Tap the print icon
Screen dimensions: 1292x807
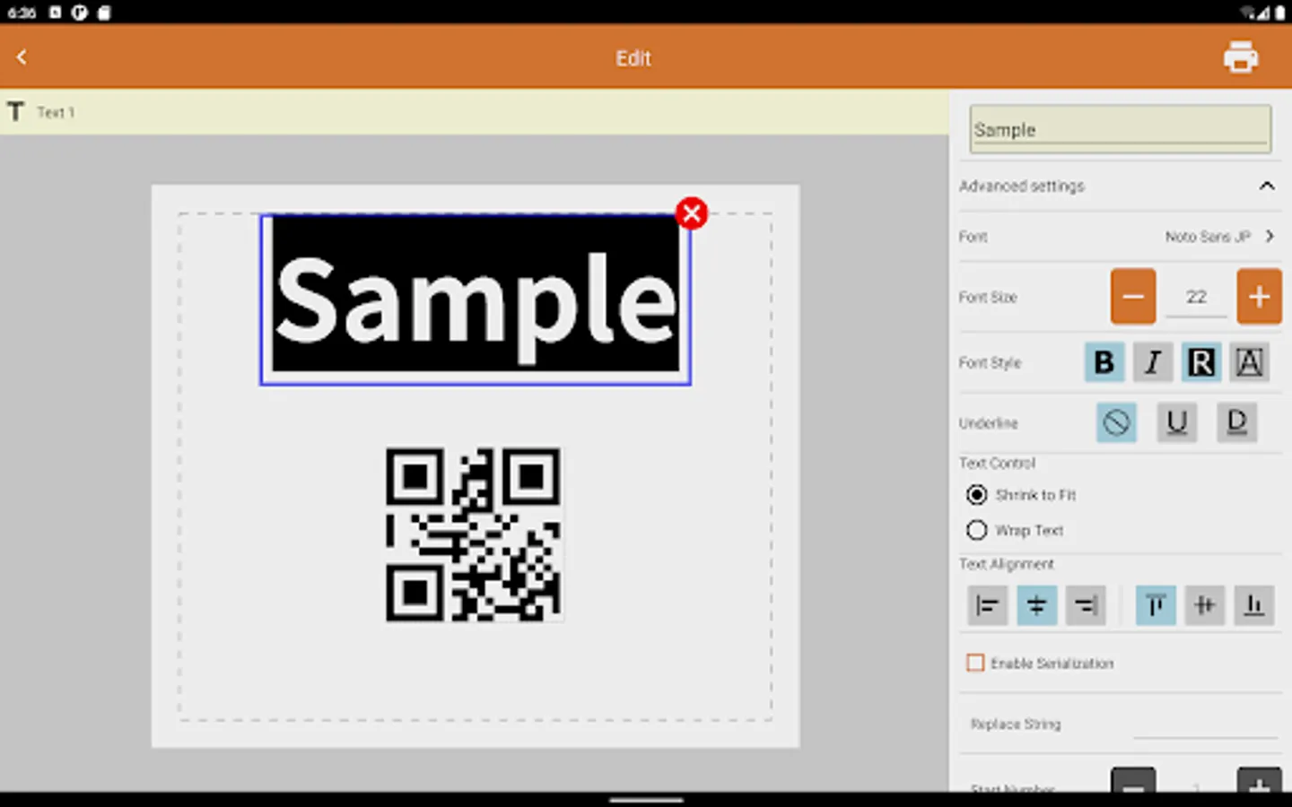coord(1241,57)
